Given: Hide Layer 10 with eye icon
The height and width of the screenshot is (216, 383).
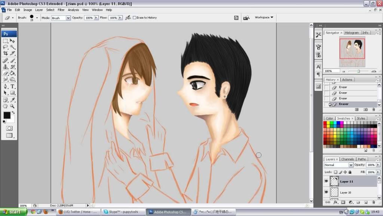Looking at the screenshot, I should 326,192.
